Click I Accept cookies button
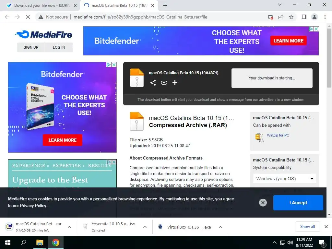 [298, 203]
